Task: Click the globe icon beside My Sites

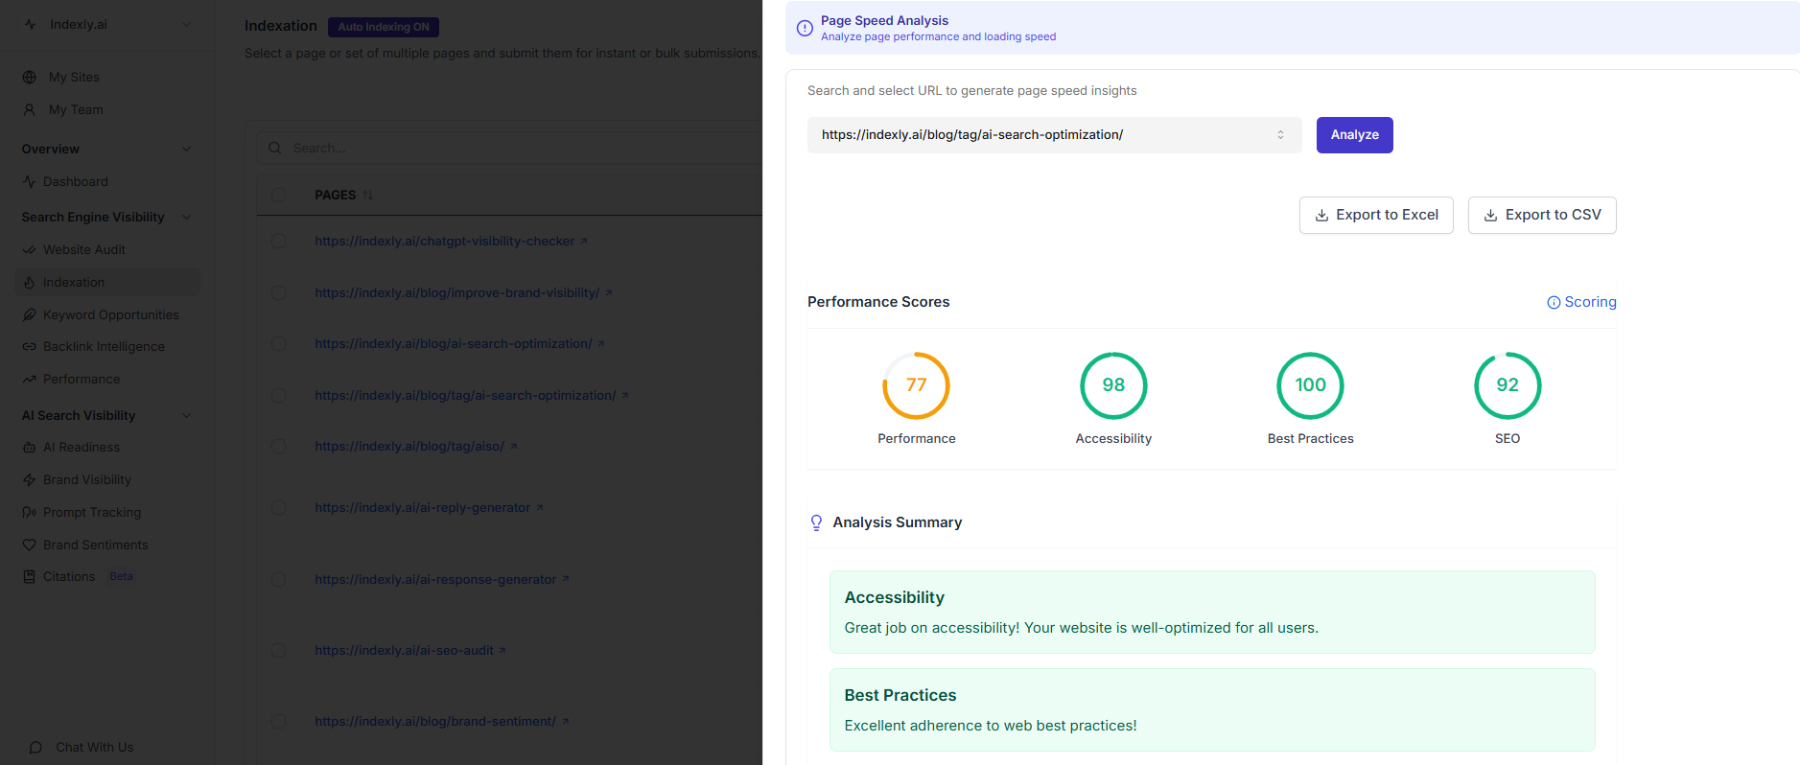Action: click(30, 78)
